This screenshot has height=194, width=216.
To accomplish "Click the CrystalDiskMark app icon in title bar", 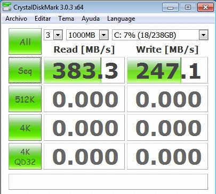I will (7, 7).
